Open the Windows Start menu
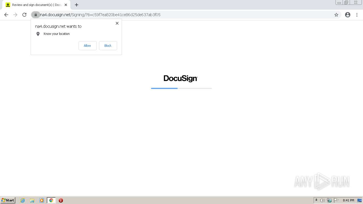The height and width of the screenshot is (204, 363). 8,200
